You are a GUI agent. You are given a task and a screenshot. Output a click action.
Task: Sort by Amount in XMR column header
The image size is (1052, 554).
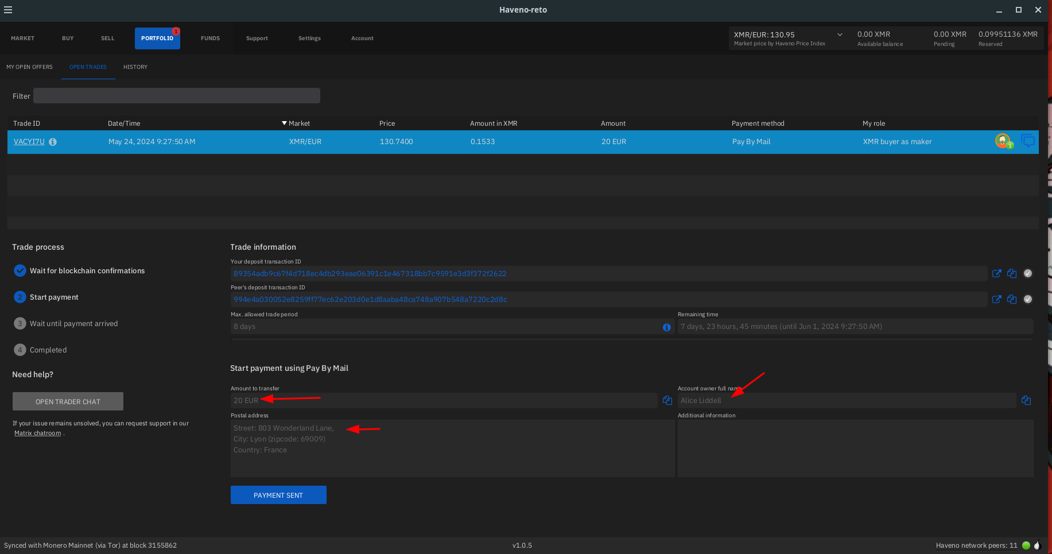[x=494, y=123]
